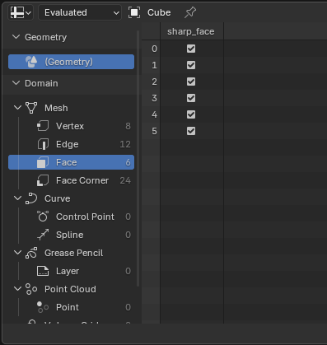Click the Edge domain icon
This screenshot has height=345, width=327.
click(43, 144)
